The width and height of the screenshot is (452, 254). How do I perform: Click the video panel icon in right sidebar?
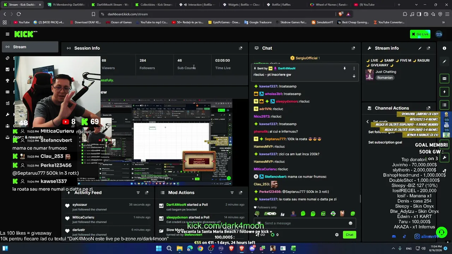pos(444,78)
